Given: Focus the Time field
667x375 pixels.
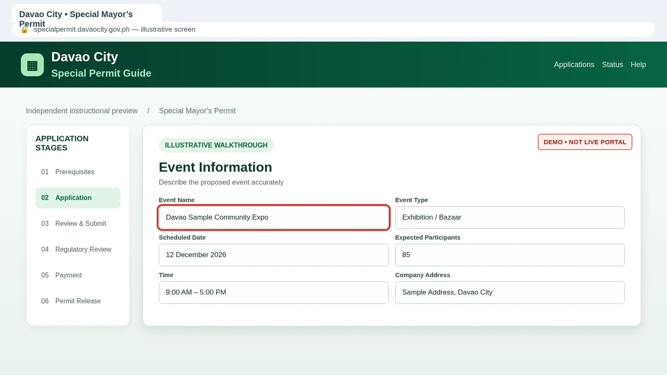Looking at the screenshot, I should (x=274, y=292).
